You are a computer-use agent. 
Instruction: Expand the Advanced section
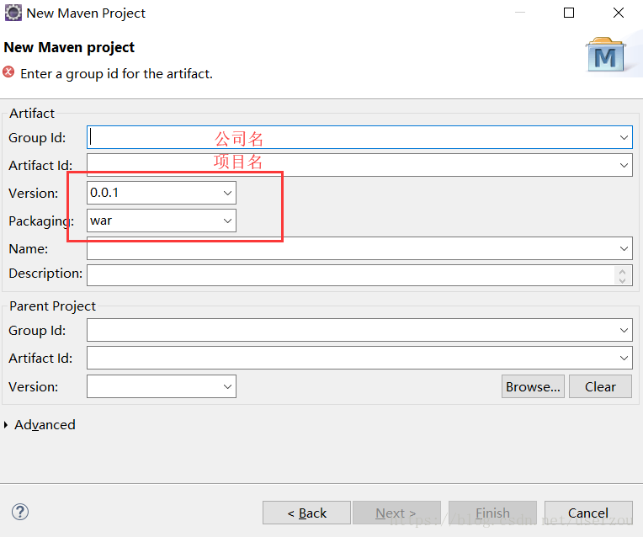6,425
